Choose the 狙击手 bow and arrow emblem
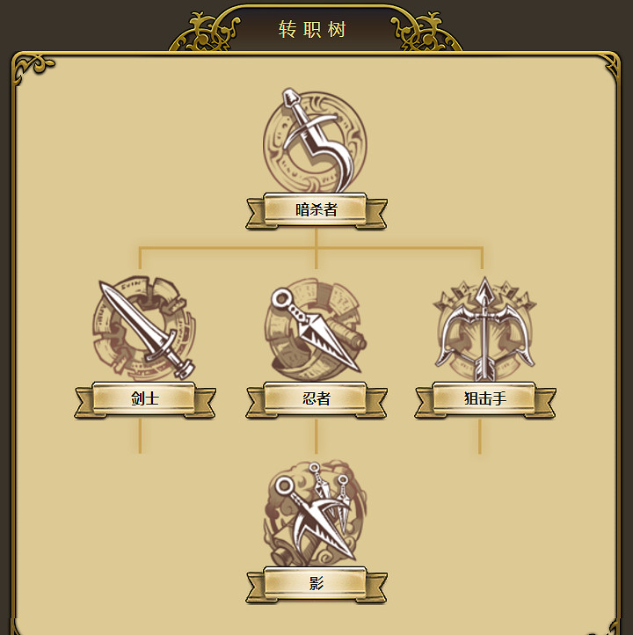 click(485, 328)
